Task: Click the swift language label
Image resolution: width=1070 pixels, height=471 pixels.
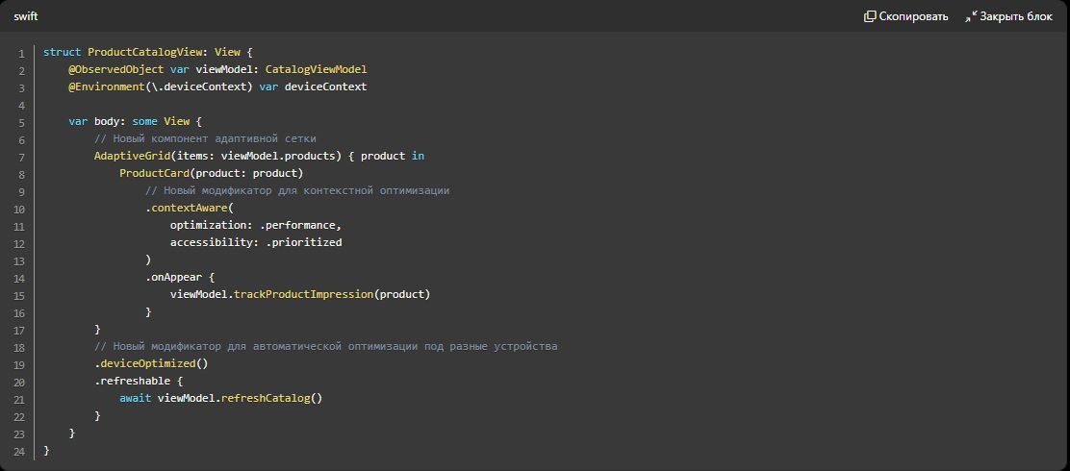Action: tap(25, 16)
